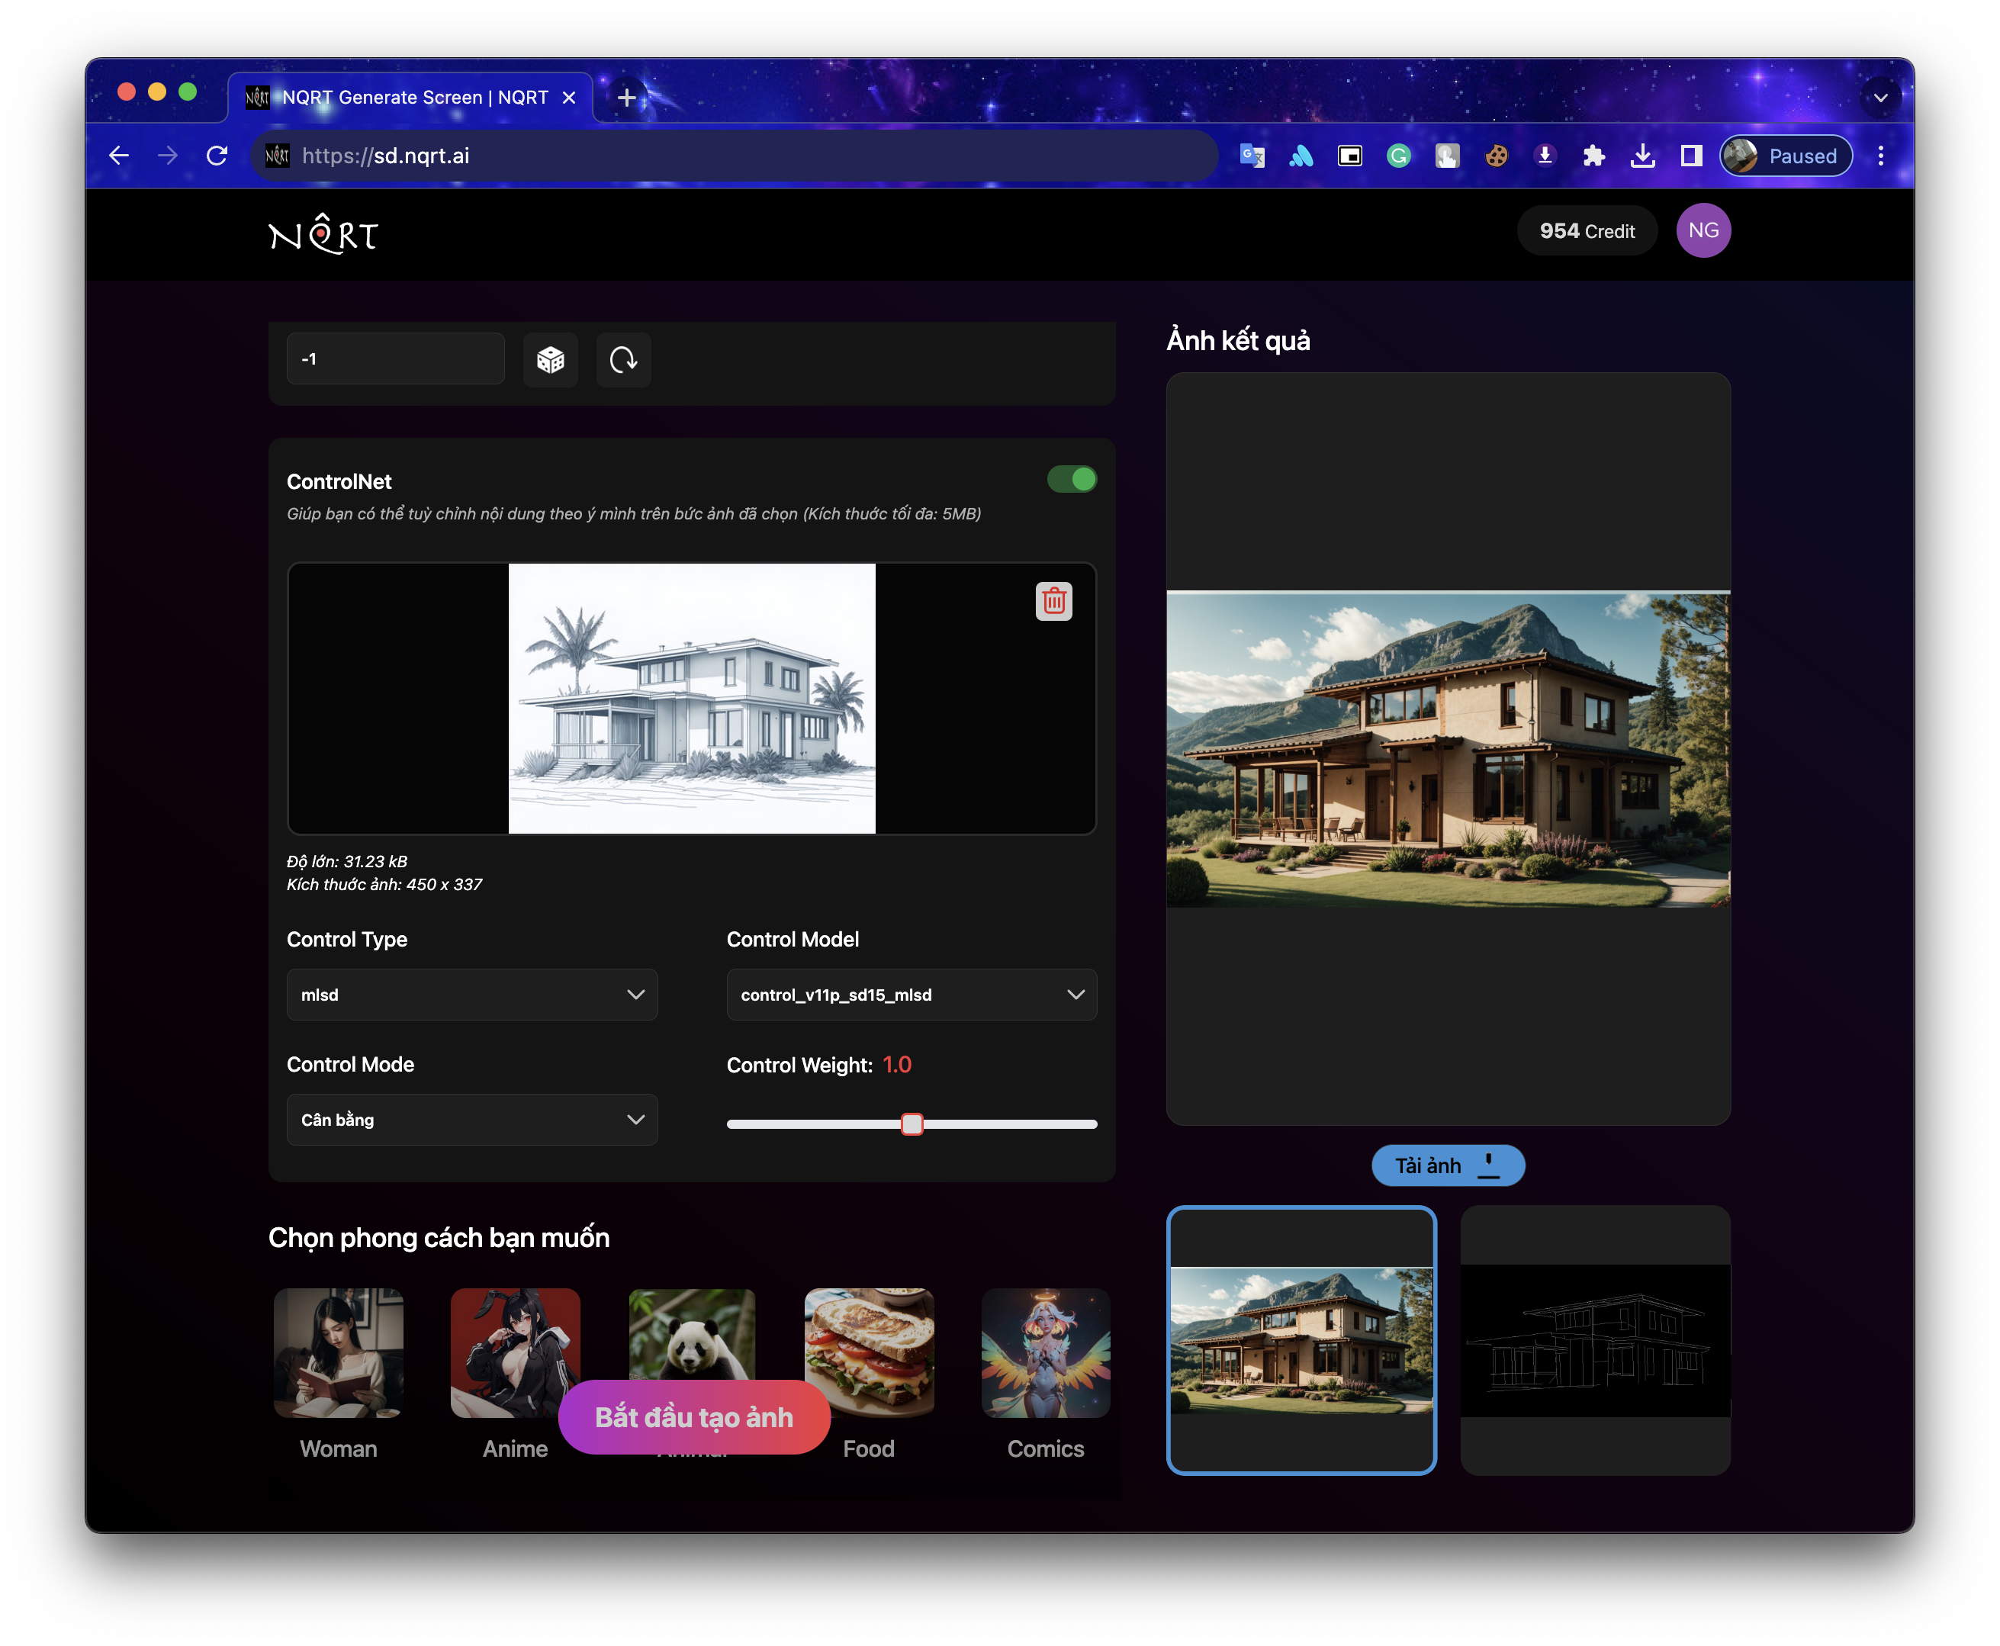Reload the page in browser
The width and height of the screenshot is (2000, 1646).
point(217,156)
